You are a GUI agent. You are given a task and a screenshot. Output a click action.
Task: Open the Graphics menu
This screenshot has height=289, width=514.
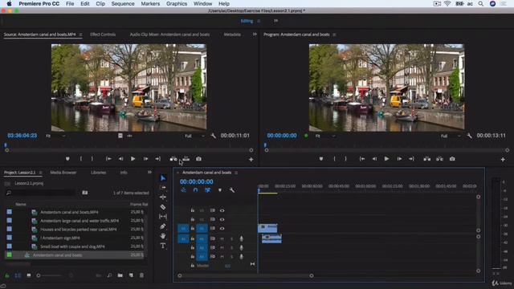pos(177,3)
